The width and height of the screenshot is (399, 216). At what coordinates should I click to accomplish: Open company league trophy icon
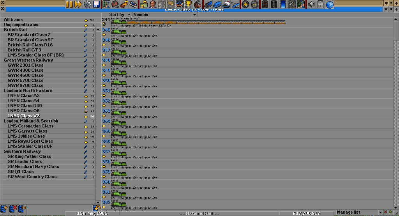189,4
